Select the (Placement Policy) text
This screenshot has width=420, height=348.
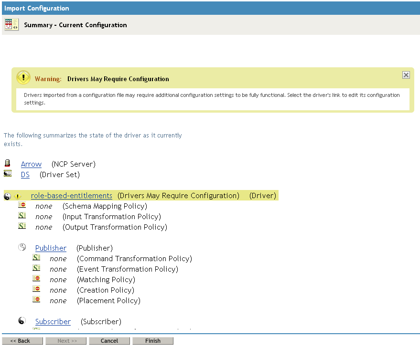click(x=109, y=301)
